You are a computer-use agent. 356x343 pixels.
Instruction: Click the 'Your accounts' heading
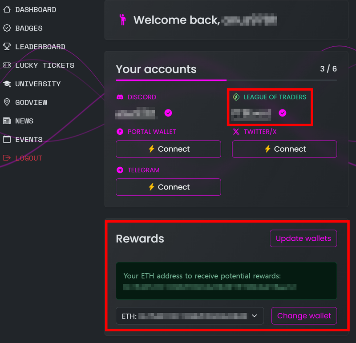[156, 69]
